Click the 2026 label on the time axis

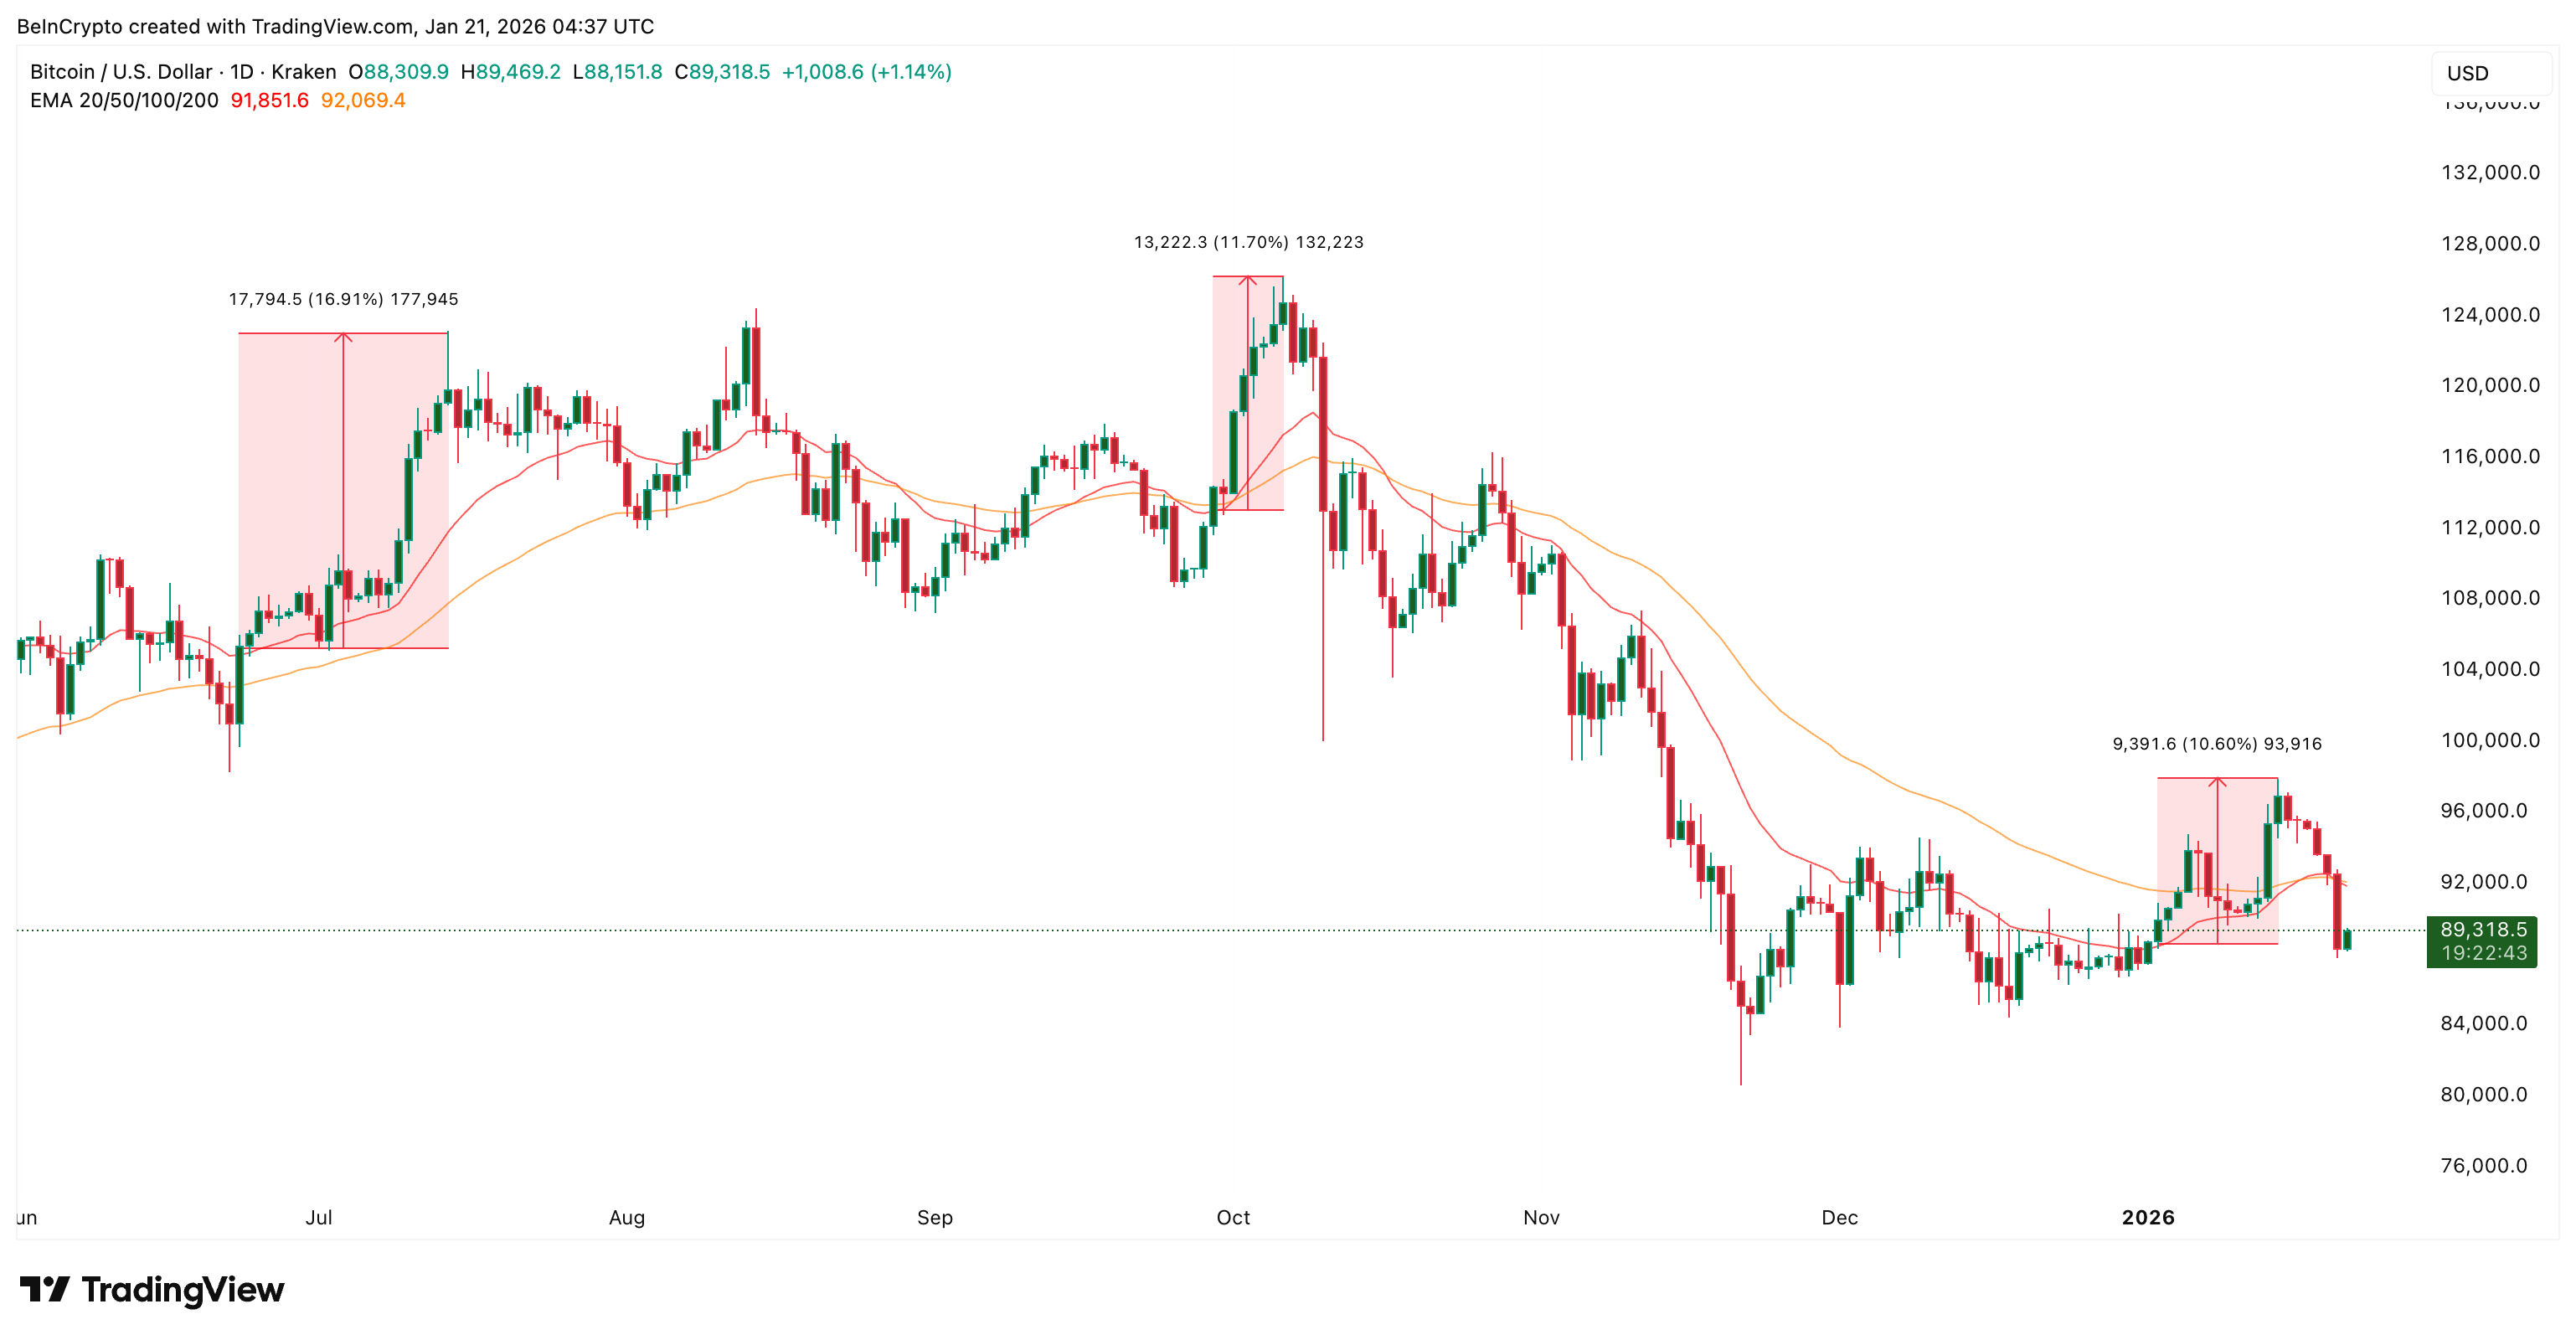click(2148, 1217)
